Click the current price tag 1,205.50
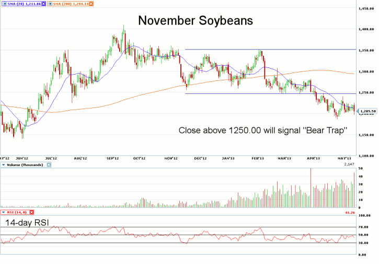 click(368, 111)
